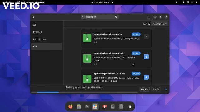This screenshot has width=200, height=112.
Task: Click the build progress bar
Action: [x=84, y=92]
